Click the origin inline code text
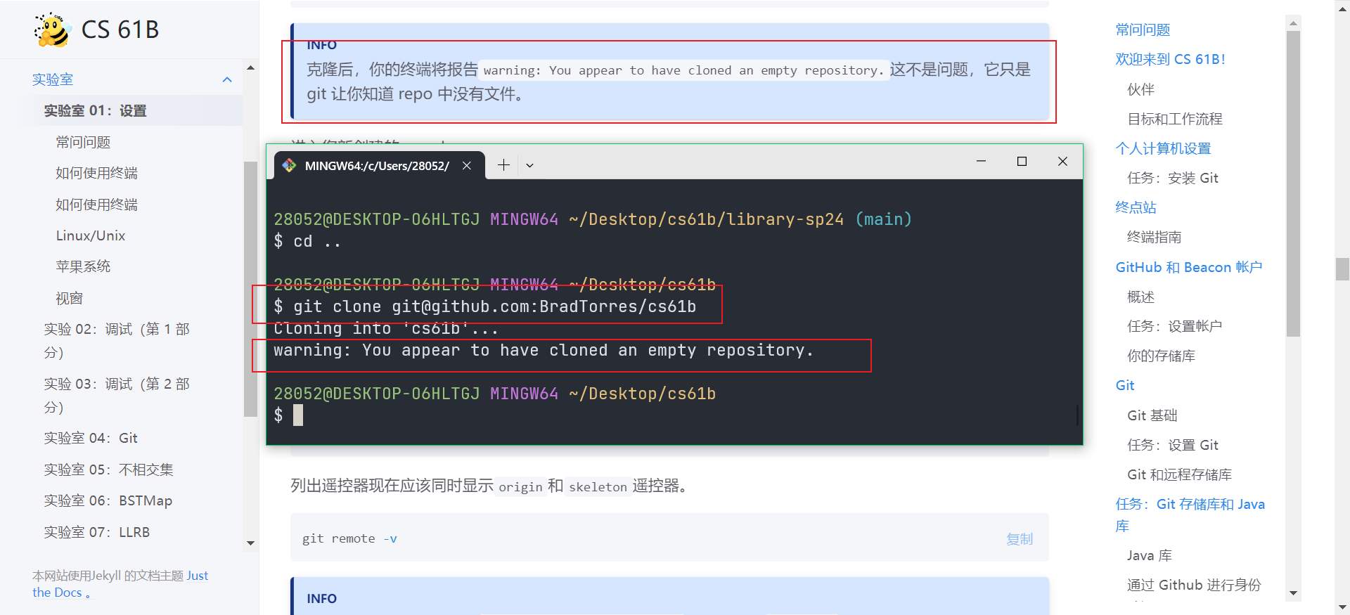Viewport: 1350px width, 615px height. [520, 486]
